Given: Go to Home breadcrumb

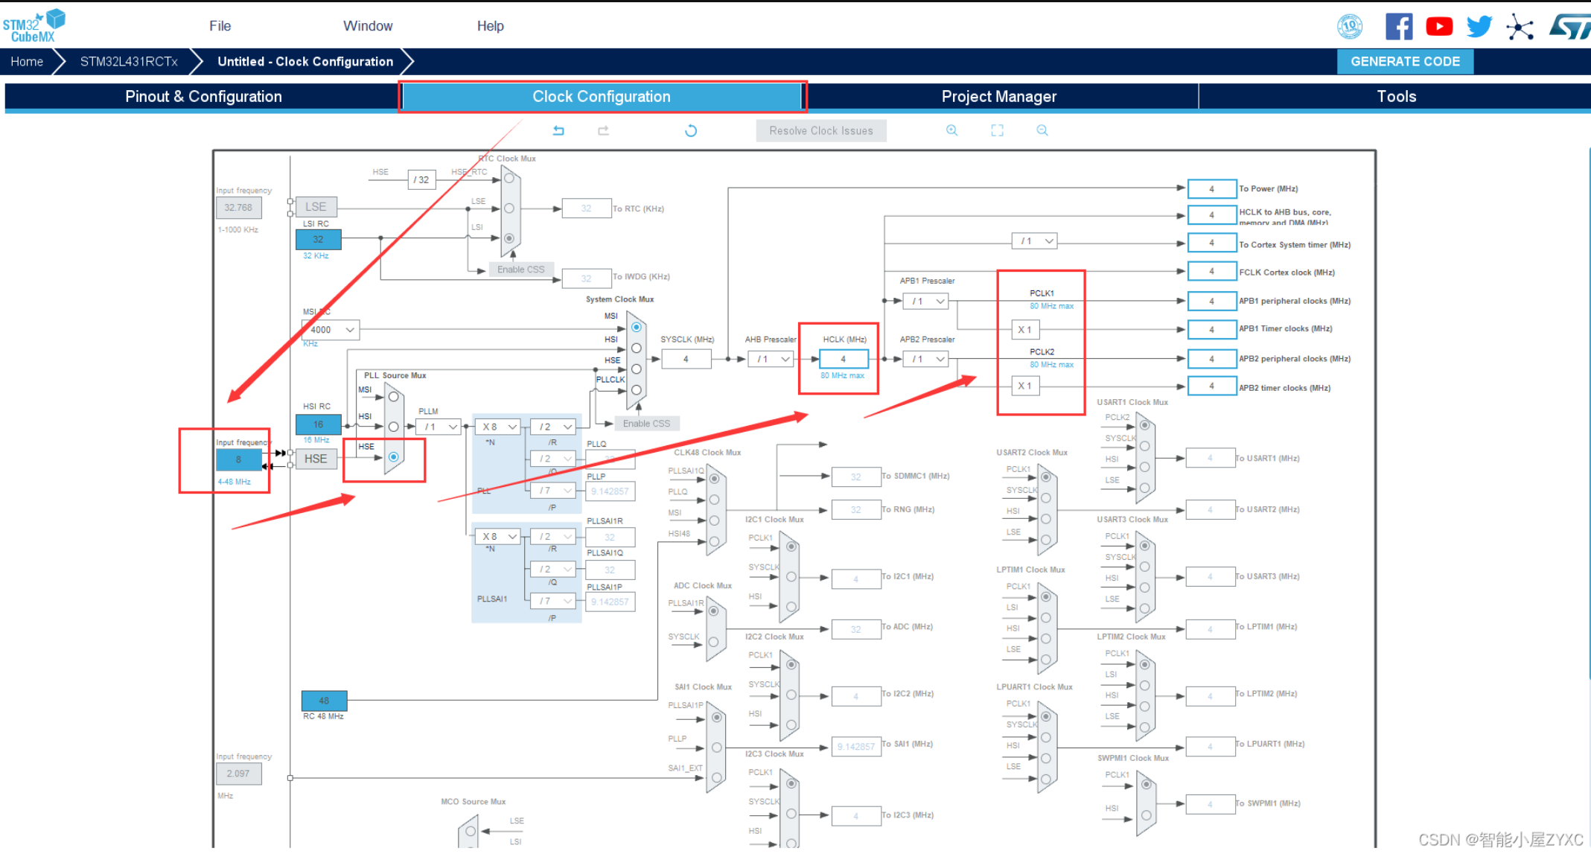Looking at the screenshot, I should click(27, 61).
